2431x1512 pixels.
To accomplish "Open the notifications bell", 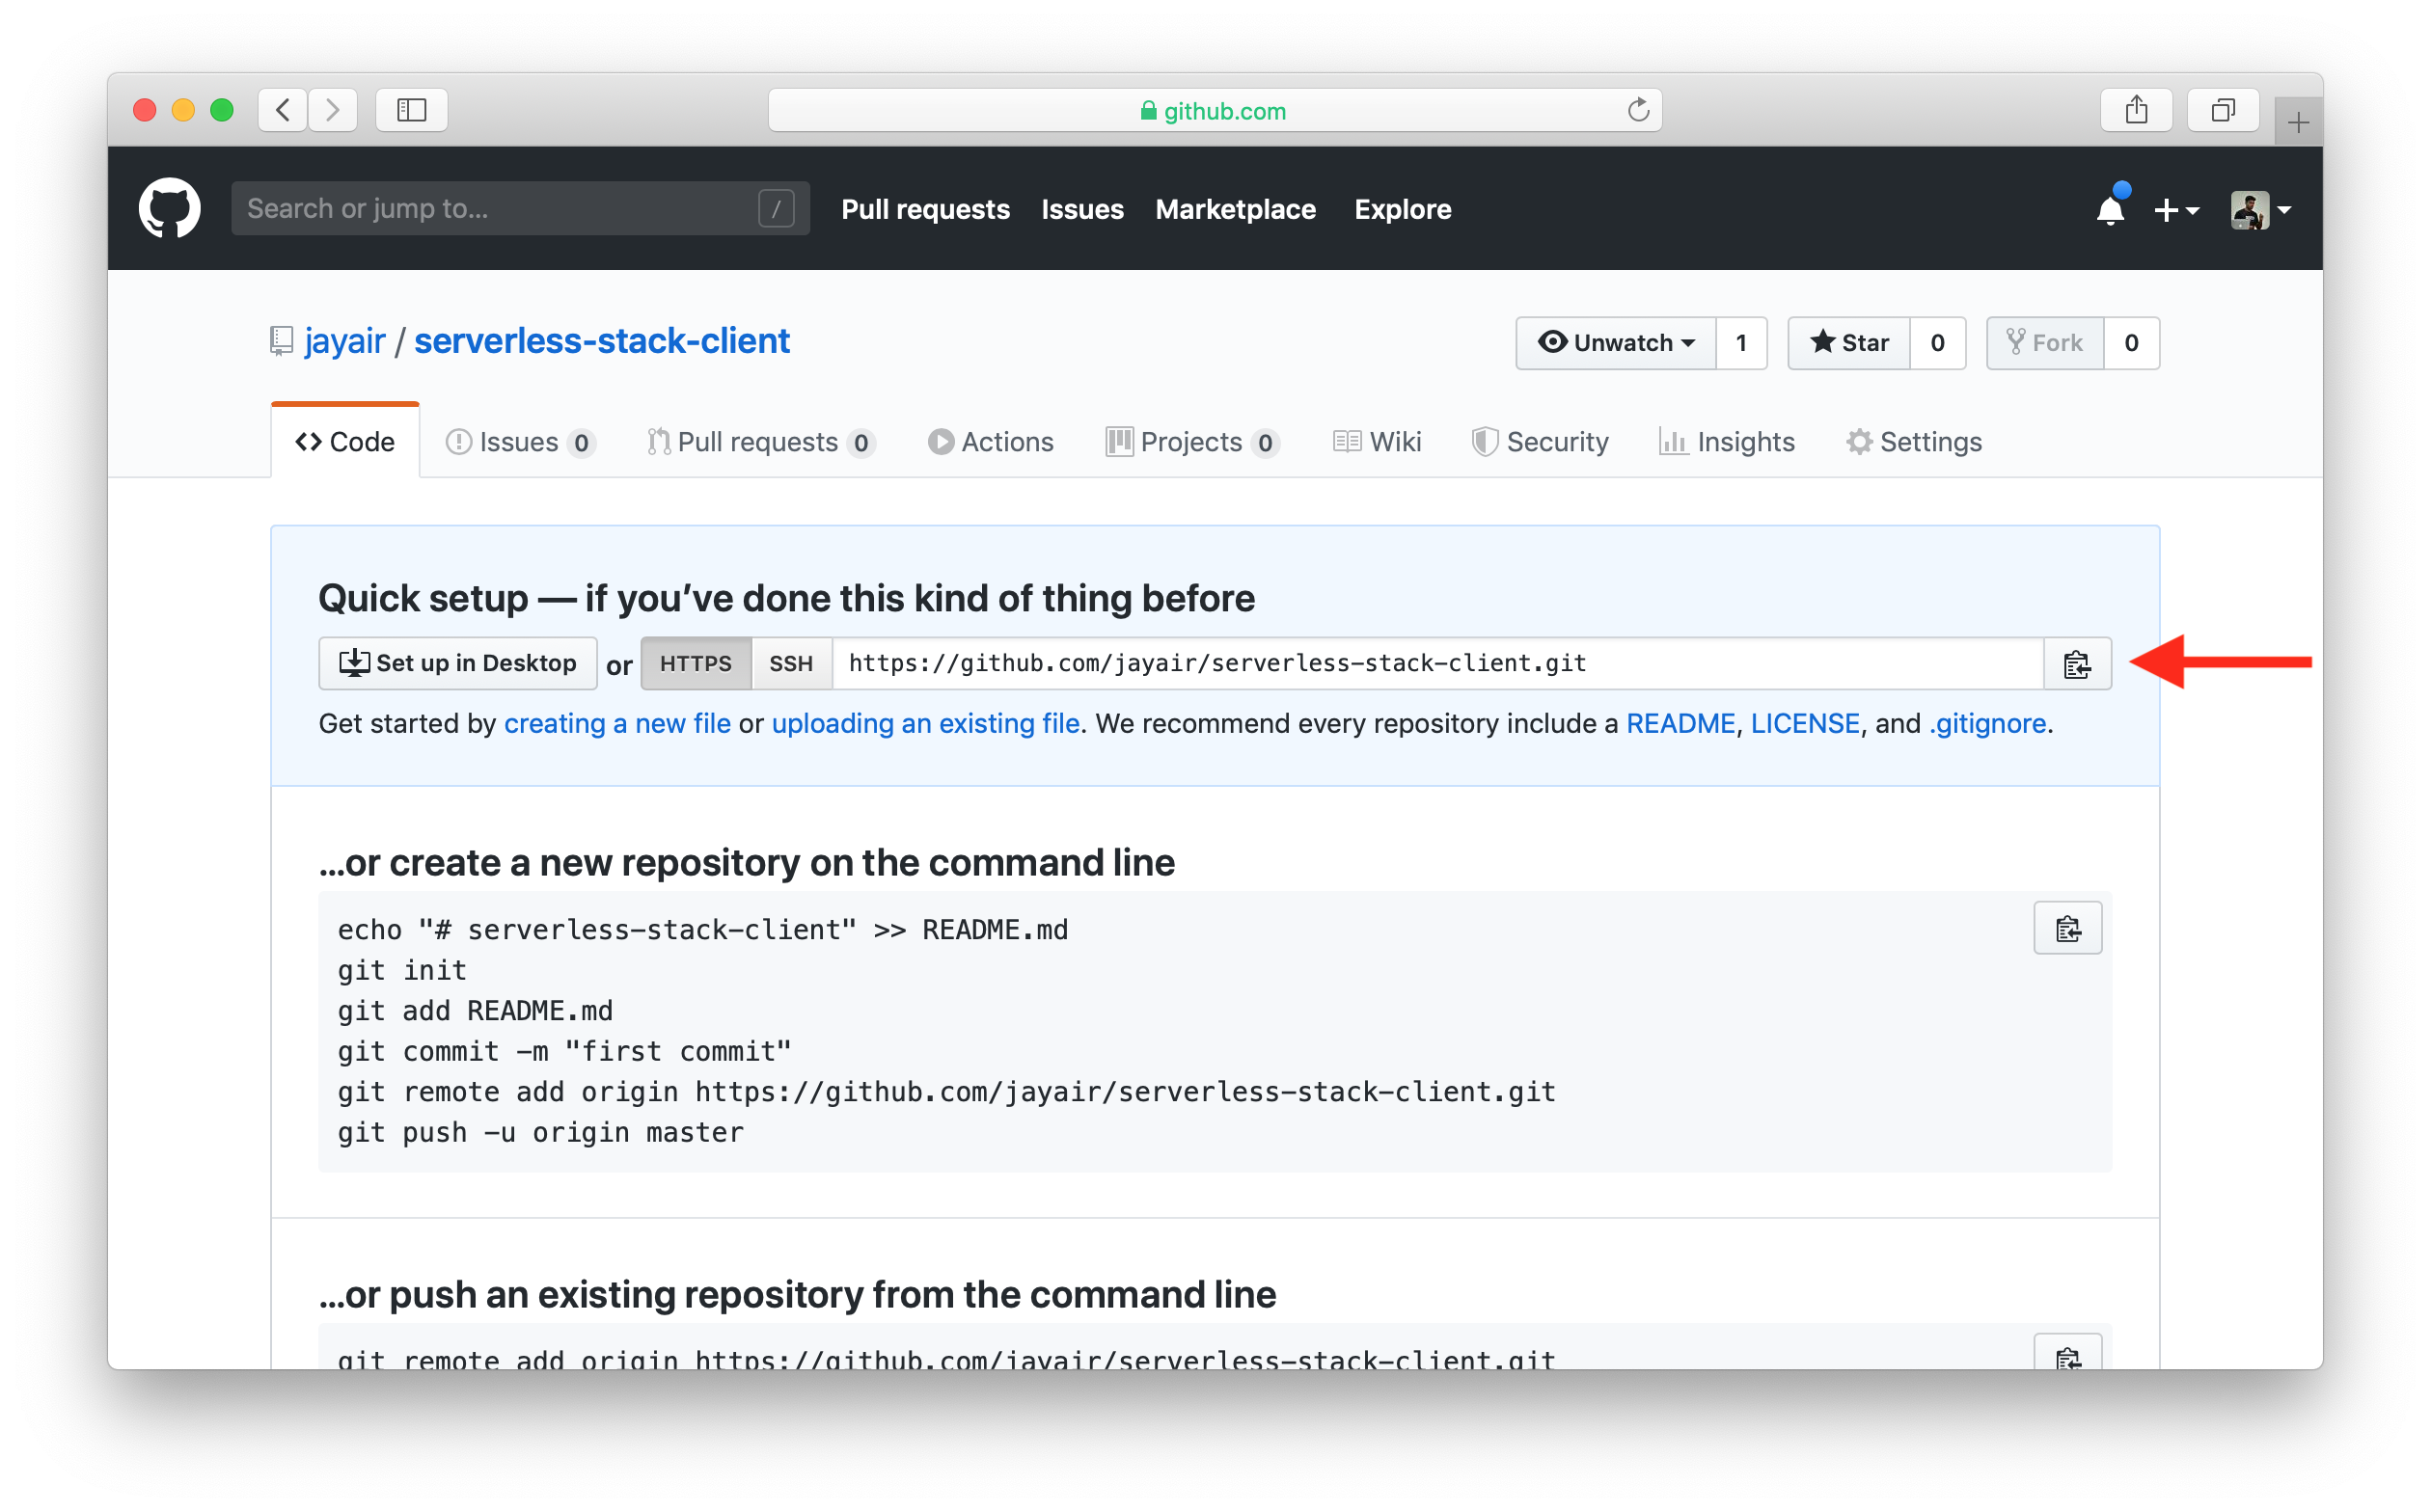I will point(2110,210).
